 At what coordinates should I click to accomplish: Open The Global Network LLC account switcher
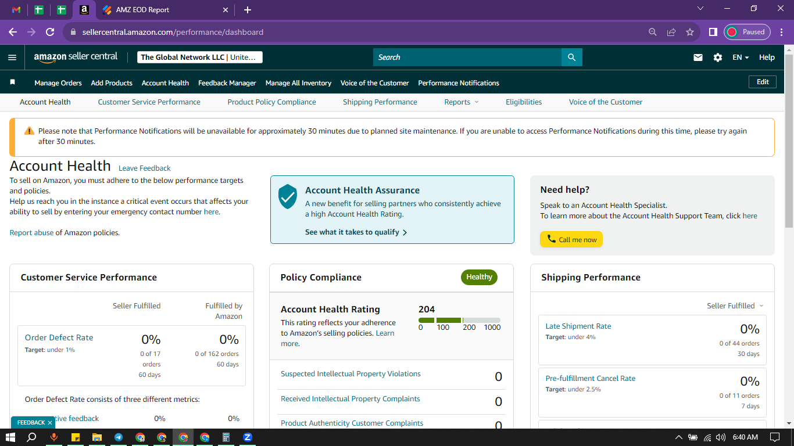click(200, 57)
